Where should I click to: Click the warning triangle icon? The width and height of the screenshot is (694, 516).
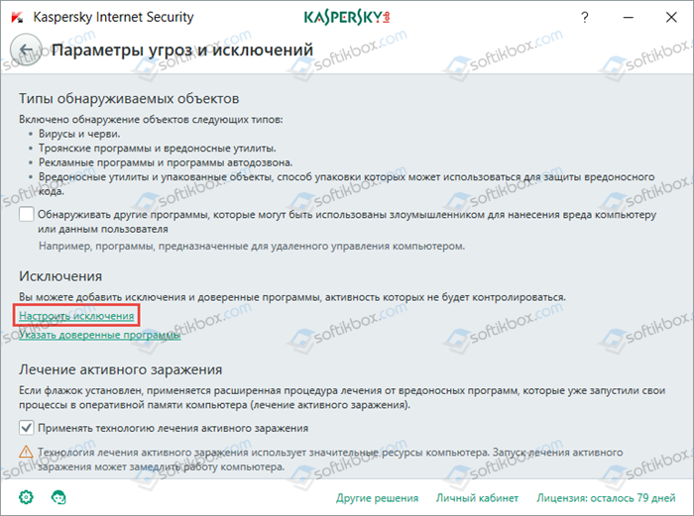pyautogui.click(x=26, y=452)
